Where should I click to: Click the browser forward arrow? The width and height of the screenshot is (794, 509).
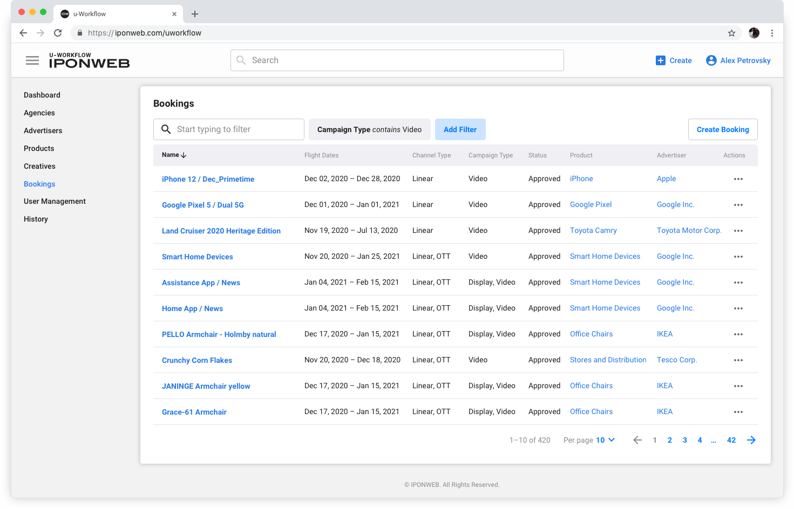pos(40,33)
